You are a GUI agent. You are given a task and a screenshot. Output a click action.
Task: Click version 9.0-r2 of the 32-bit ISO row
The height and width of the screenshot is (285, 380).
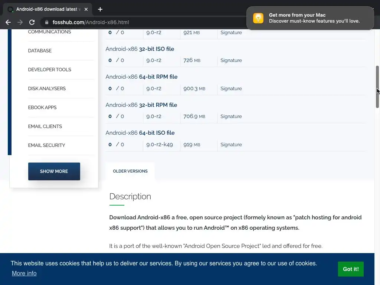(x=154, y=60)
